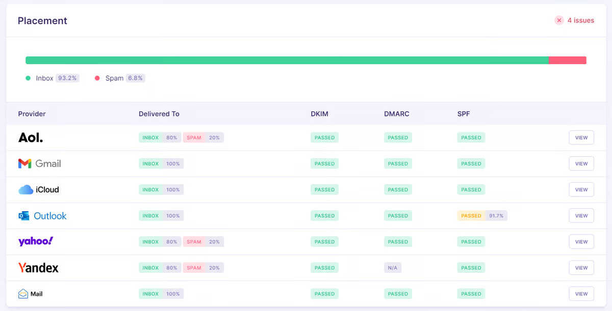Open VIEW for the Yandex row
Viewport: 612px width, 311px height.
[x=581, y=268]
